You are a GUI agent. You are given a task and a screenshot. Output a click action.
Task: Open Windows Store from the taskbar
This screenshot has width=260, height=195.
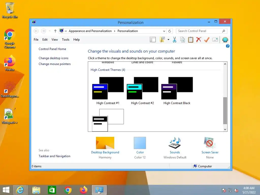52,190
